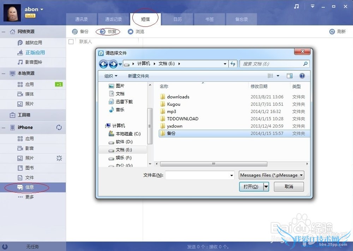This screenshot has height=251, width=353.
Task: Select 图片 in navigation pane
Action: 120,86
